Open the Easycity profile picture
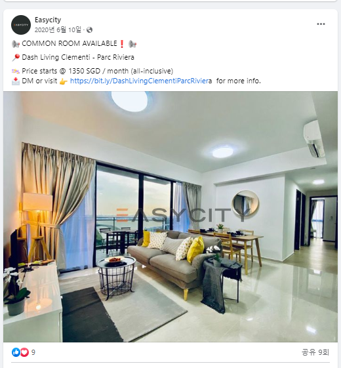The height and width of the screenshot is (368, 341). (21, 25)
